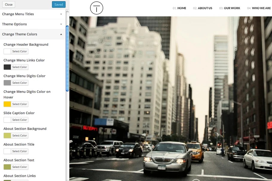Close the theme customizer panel
The width and height of the screenshot is (272, 181).
pyautogui.click(x=9, y=4)
